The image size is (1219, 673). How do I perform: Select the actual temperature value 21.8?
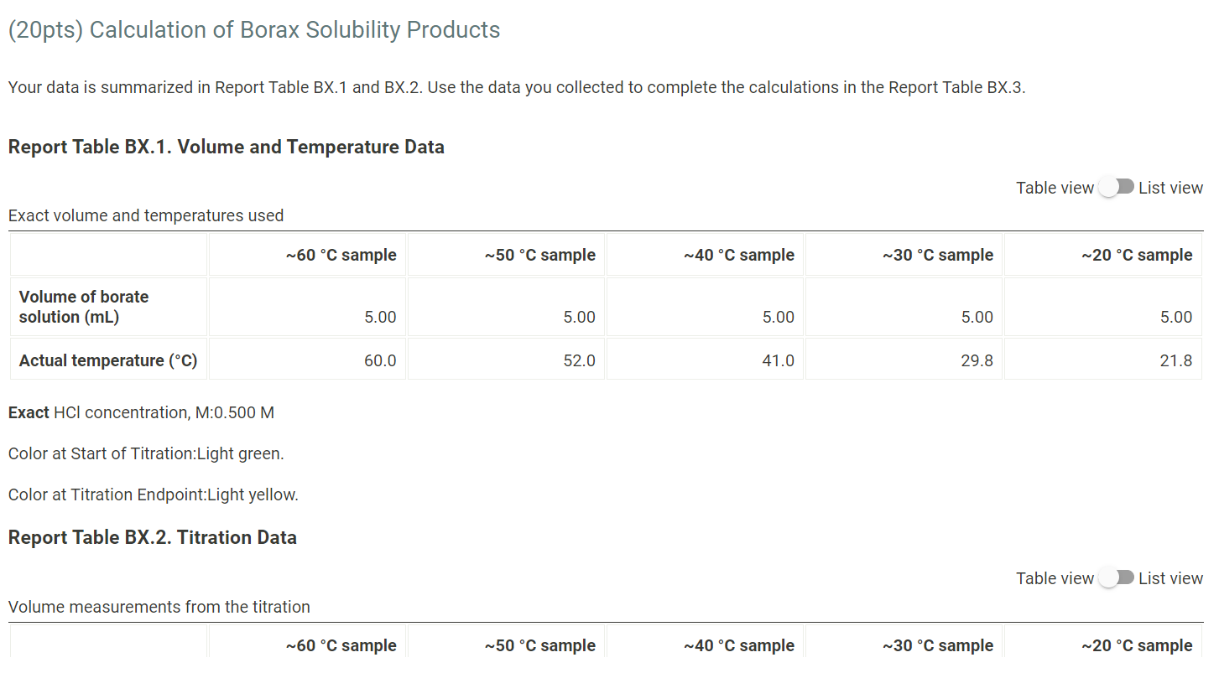pyautogui.click(x=1180, y=360)
